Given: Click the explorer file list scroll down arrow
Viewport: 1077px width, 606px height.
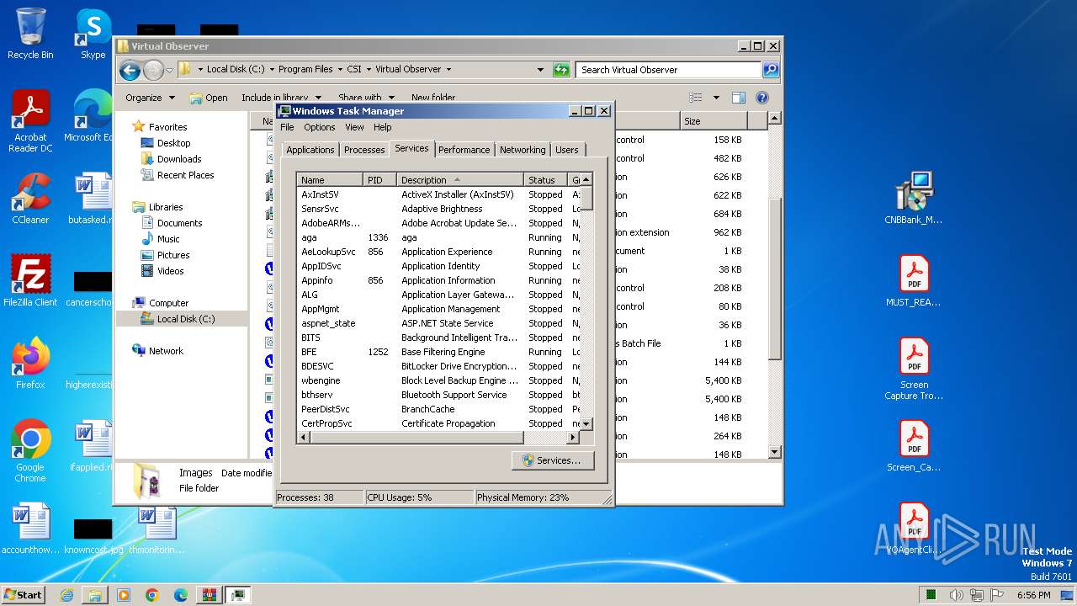Looking at the screenshot, I should pyautogui.click(x=775, y=452).
